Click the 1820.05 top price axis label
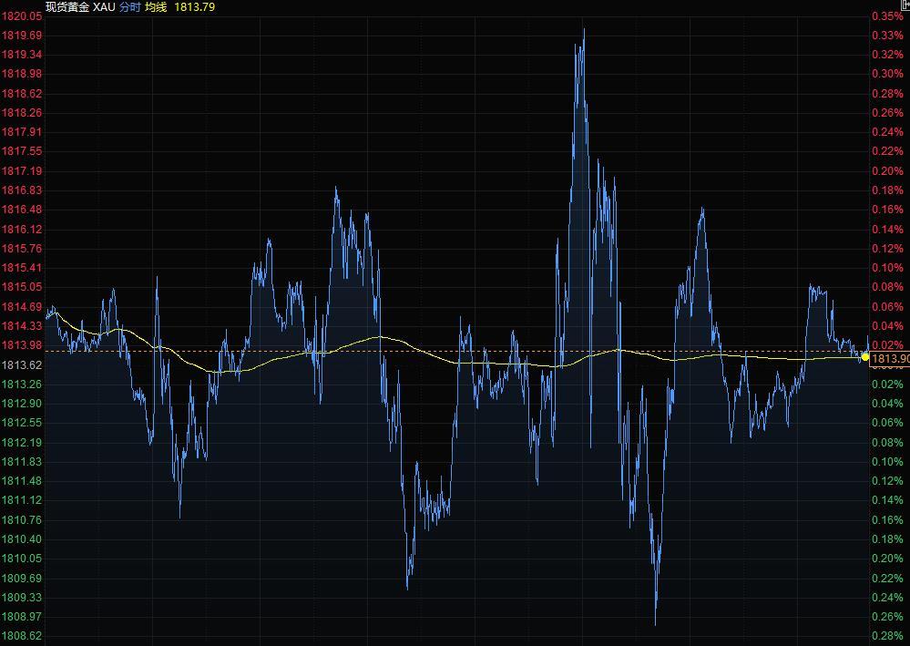Viewport: 910px width, 646px height. [22, 16]
